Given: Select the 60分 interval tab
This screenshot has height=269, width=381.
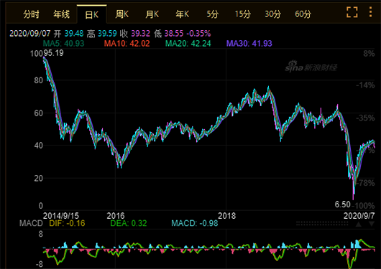Looking at the screenshot, I should click(x=303, y=14).
